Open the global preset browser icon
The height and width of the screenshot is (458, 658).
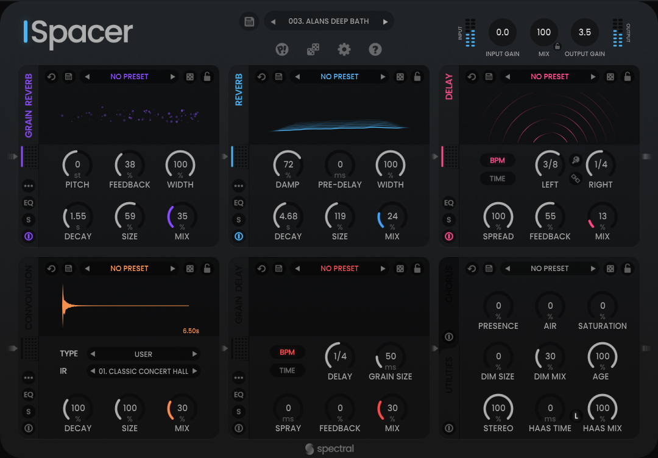click(x=249, y=21)
